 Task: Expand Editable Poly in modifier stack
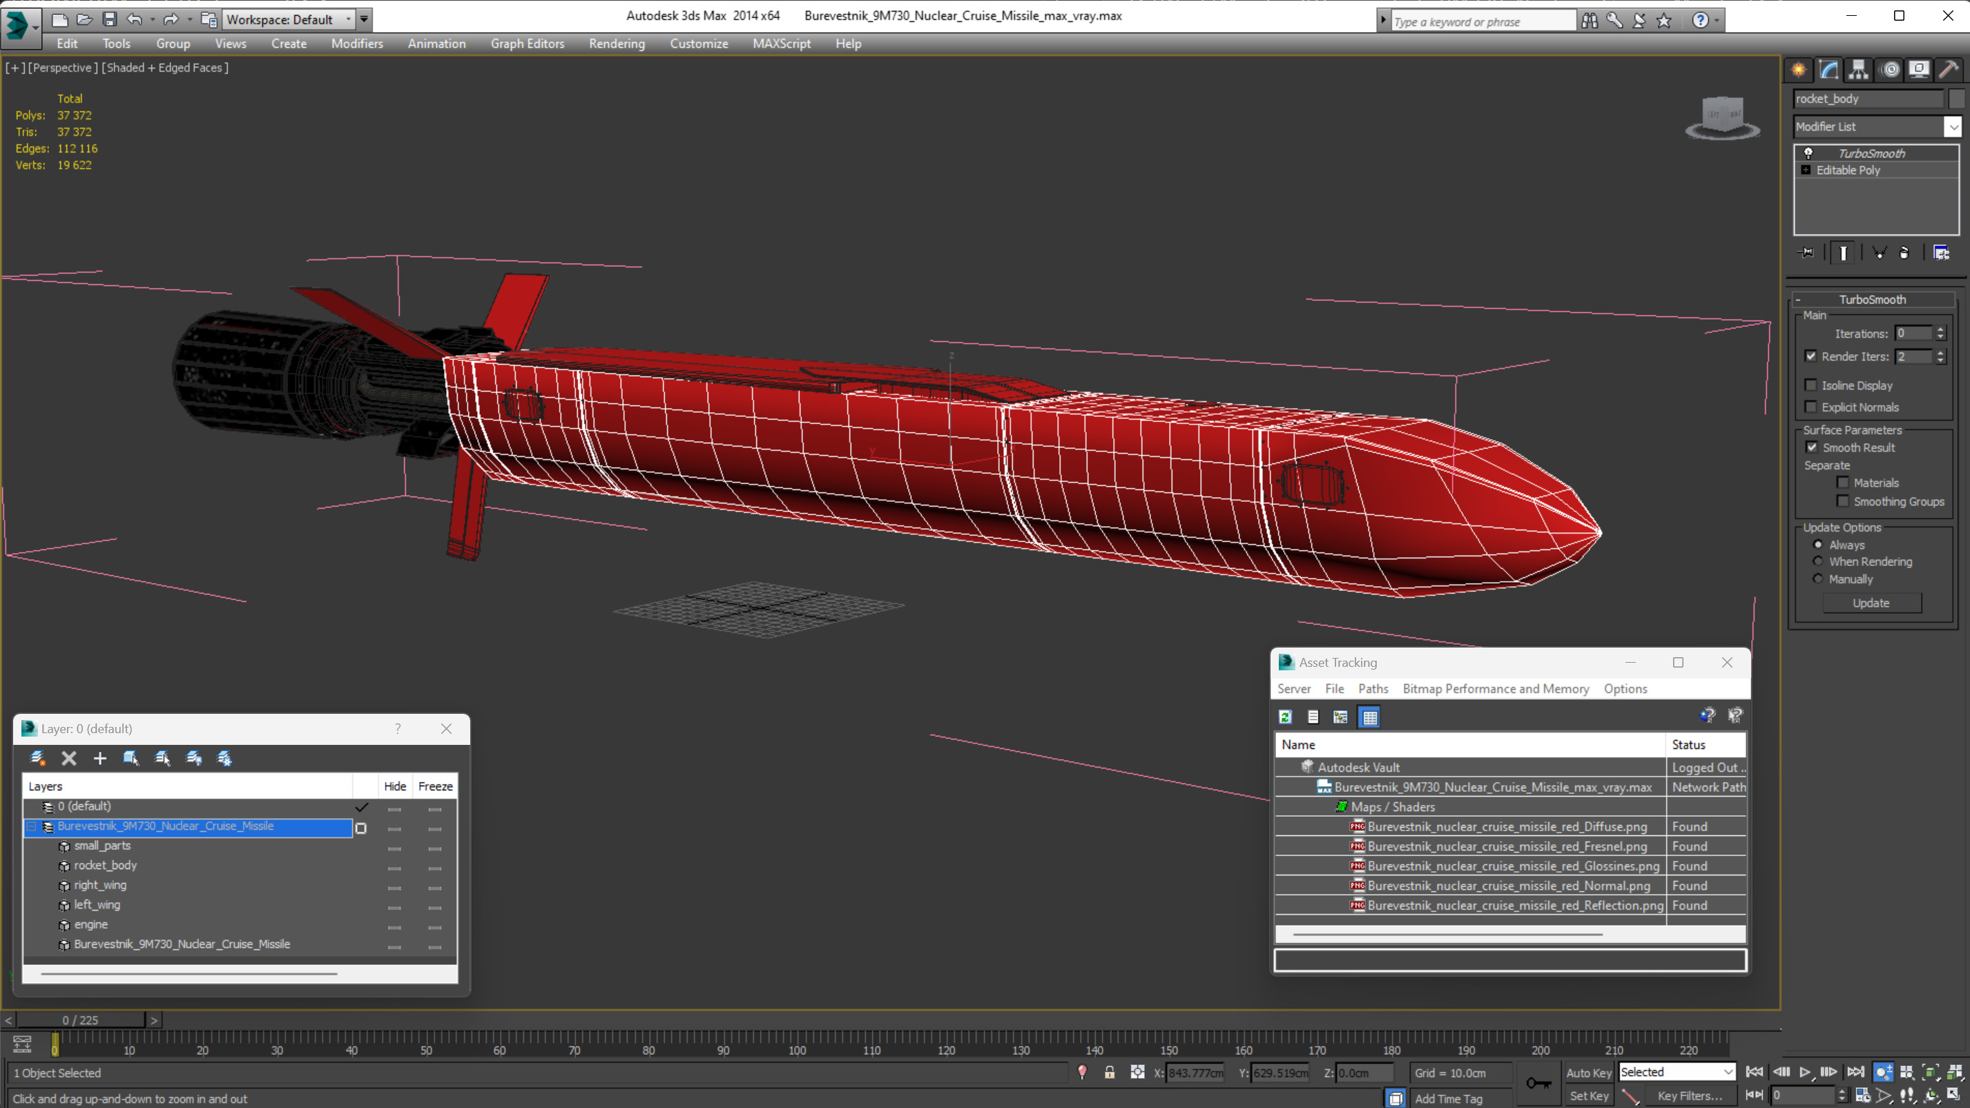pyautogui.click(x=1806, y=170)
